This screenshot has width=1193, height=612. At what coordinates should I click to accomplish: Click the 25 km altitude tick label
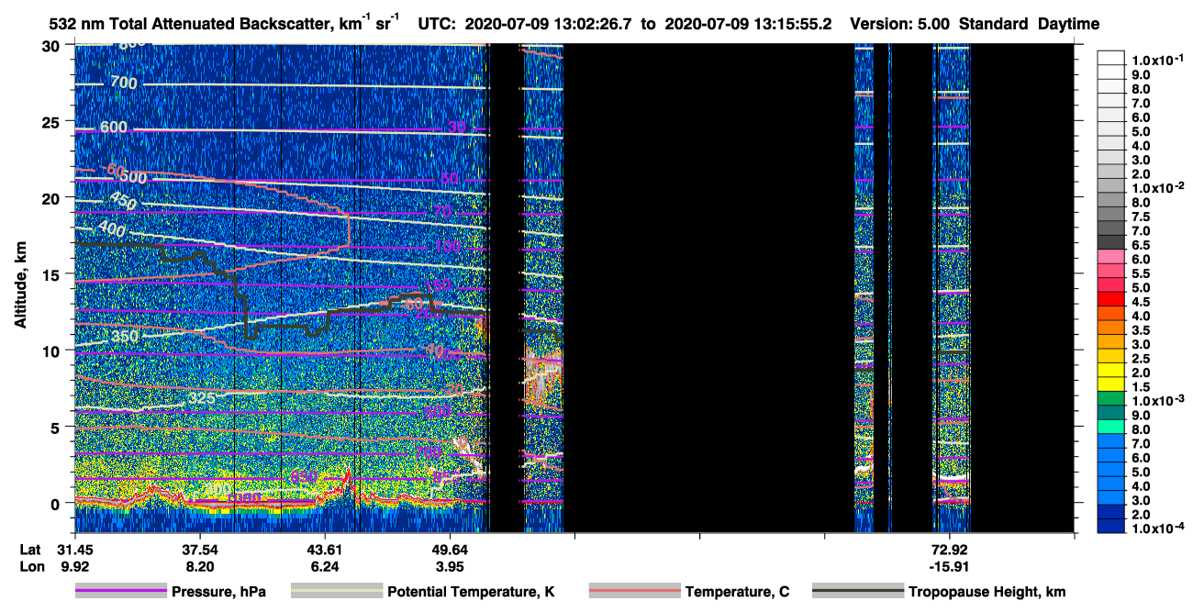tap(53, 121)
